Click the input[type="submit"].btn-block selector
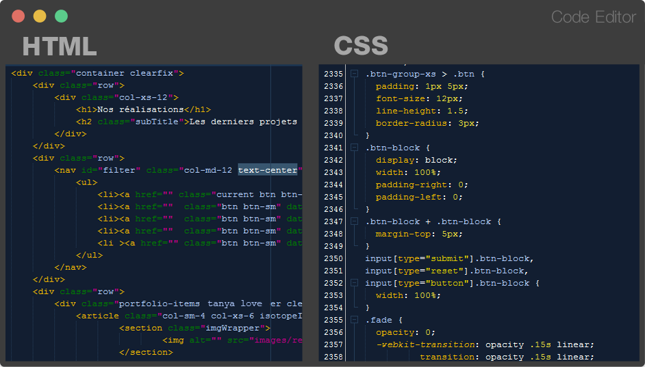The image size is (645, 367). coord(449,258)
